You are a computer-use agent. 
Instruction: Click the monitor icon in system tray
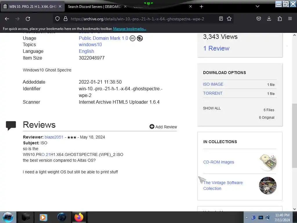pos(261,217)
